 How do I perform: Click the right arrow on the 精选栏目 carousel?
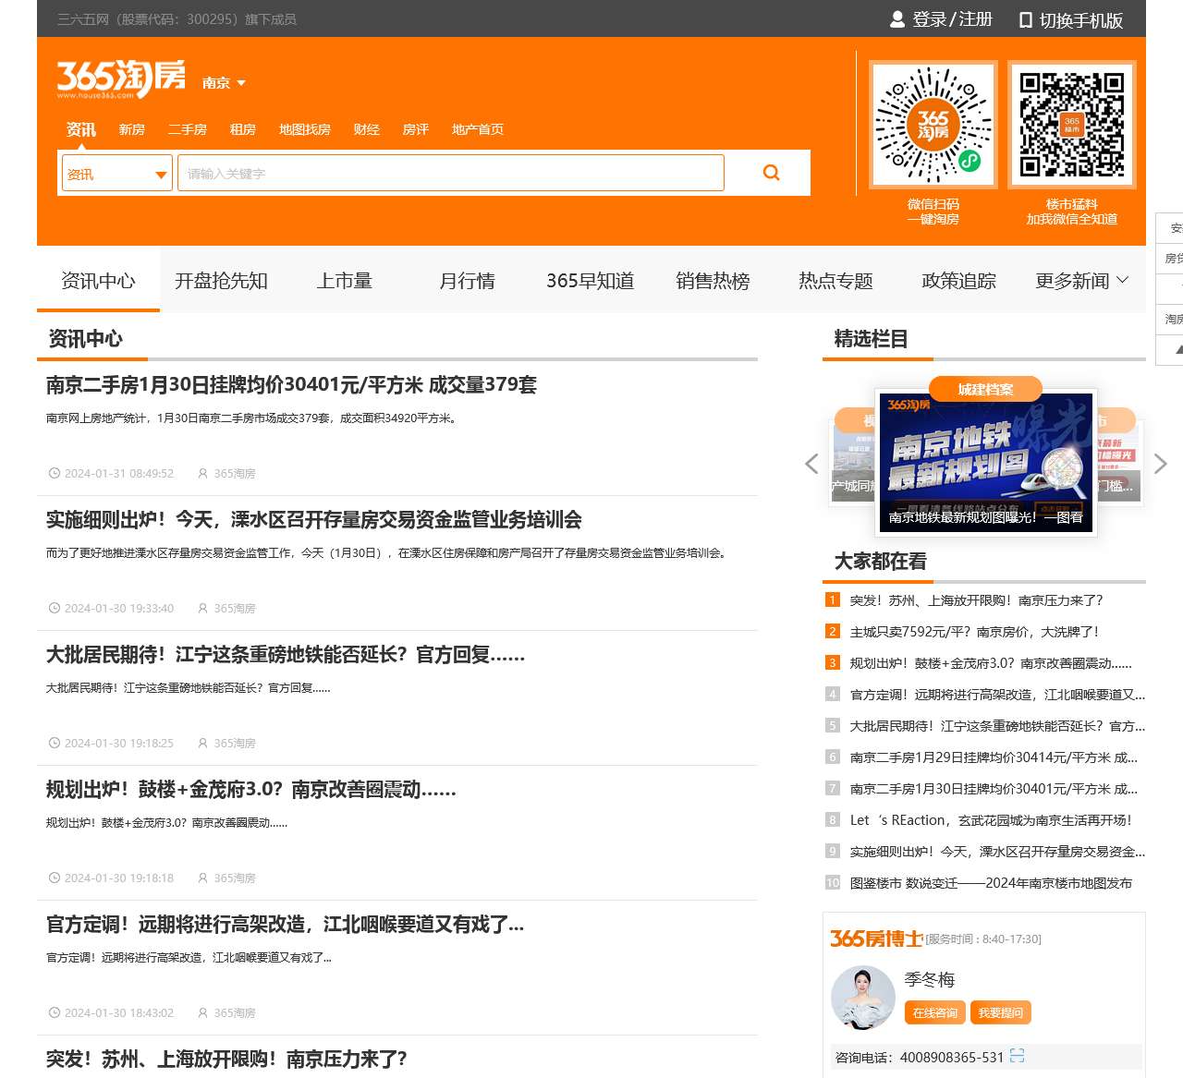coord(1158,463)
